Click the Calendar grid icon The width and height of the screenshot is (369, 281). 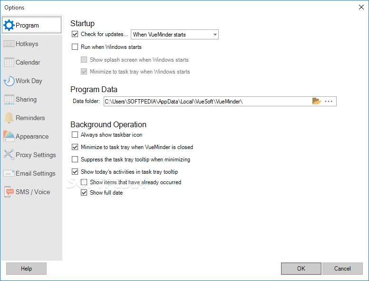9,62
